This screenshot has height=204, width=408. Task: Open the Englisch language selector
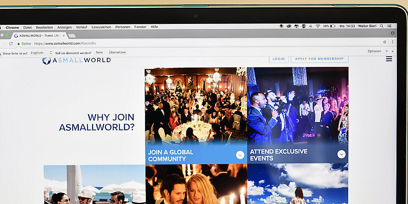pos(41,53)
